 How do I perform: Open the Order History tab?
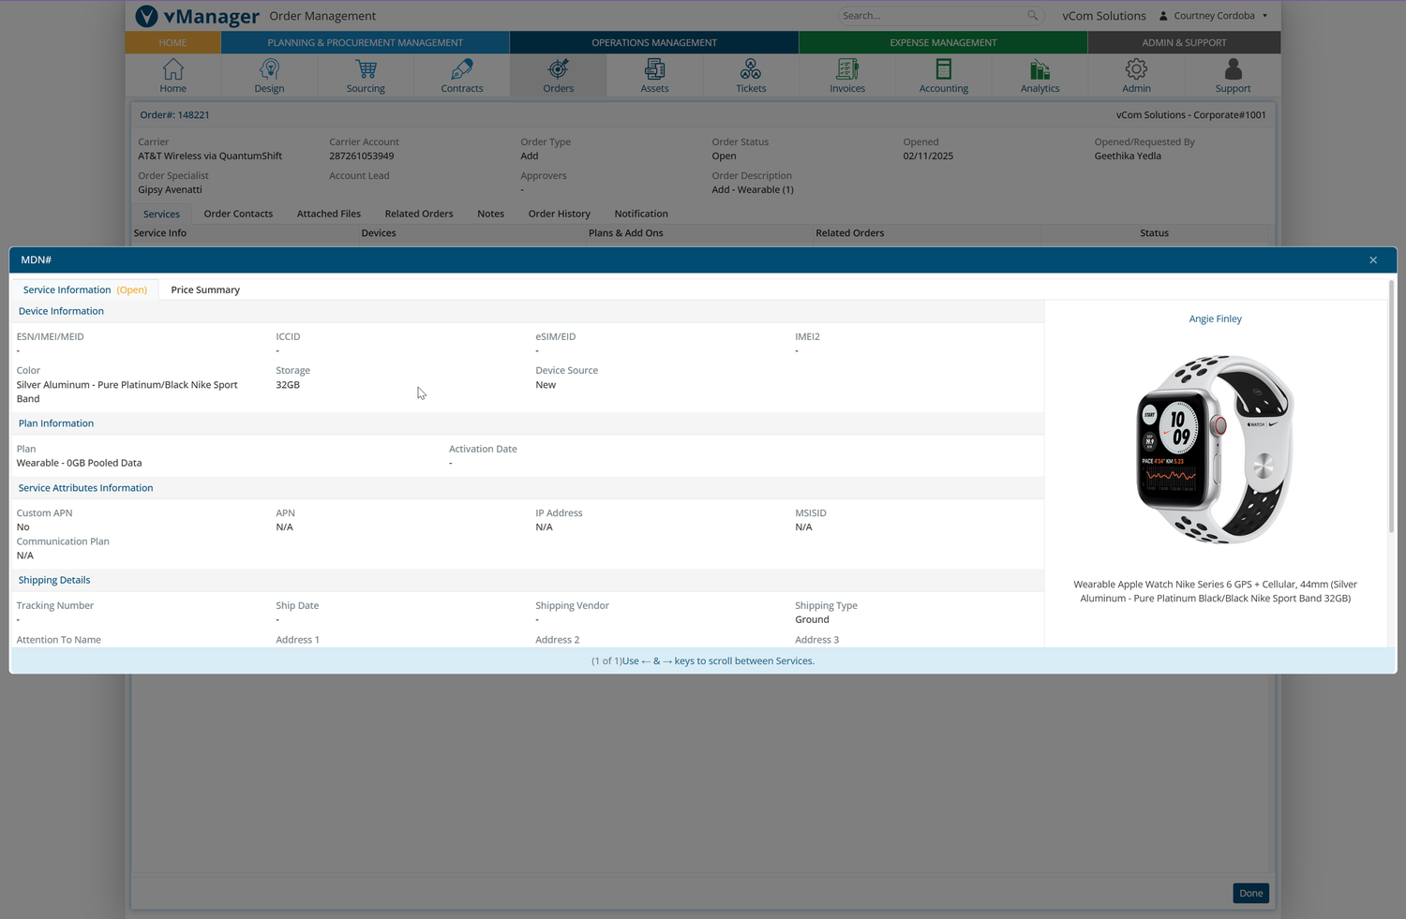[560, 214]
